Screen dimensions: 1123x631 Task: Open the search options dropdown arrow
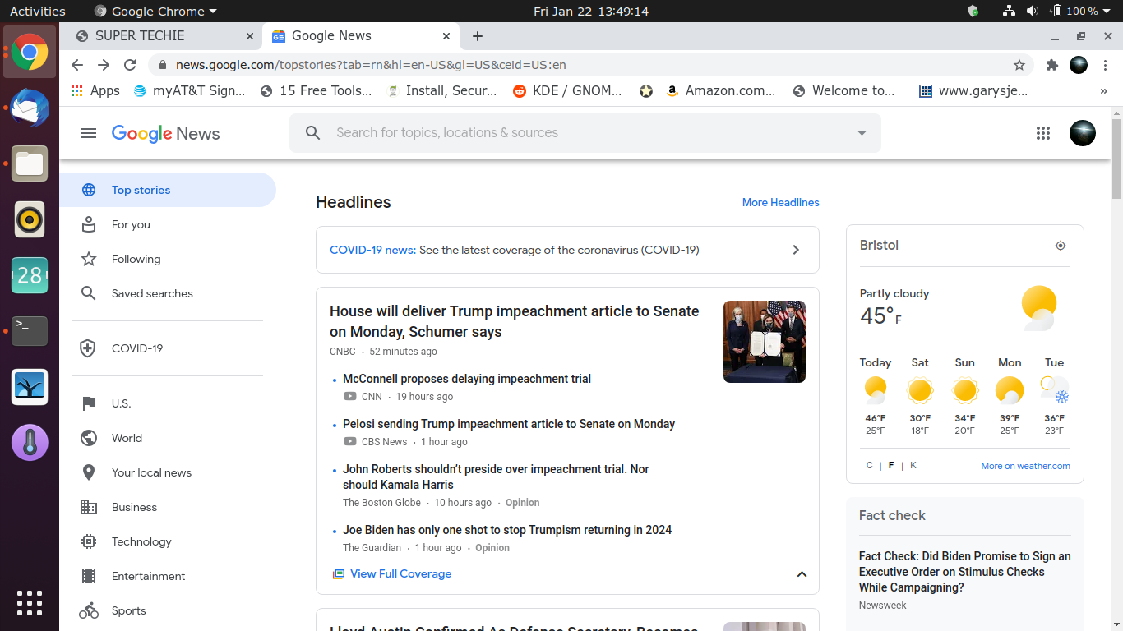point(862,133)
